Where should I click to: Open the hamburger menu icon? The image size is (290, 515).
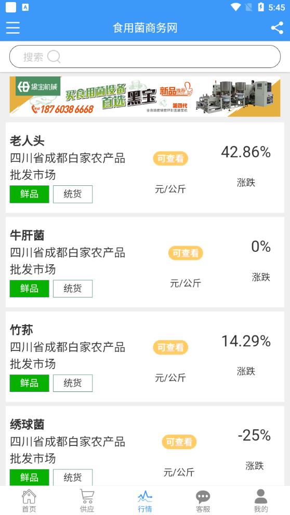click(13, 28)
